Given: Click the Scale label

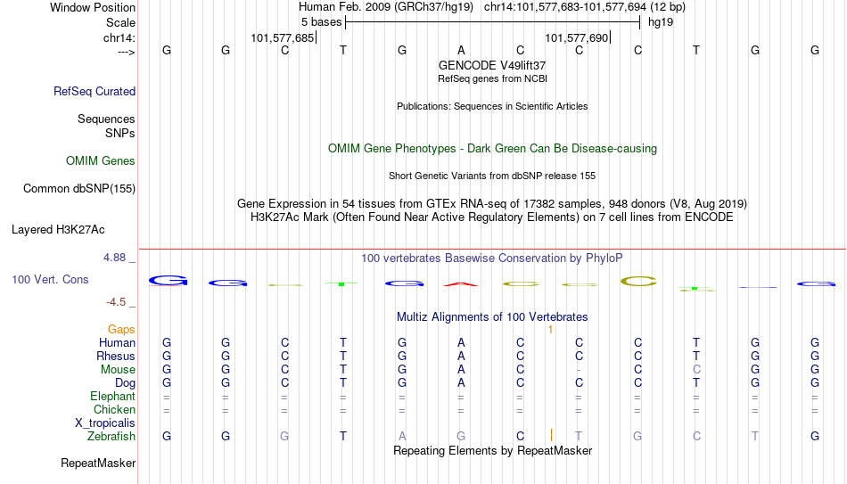Looking at the screenshot, I should point(120,22).
